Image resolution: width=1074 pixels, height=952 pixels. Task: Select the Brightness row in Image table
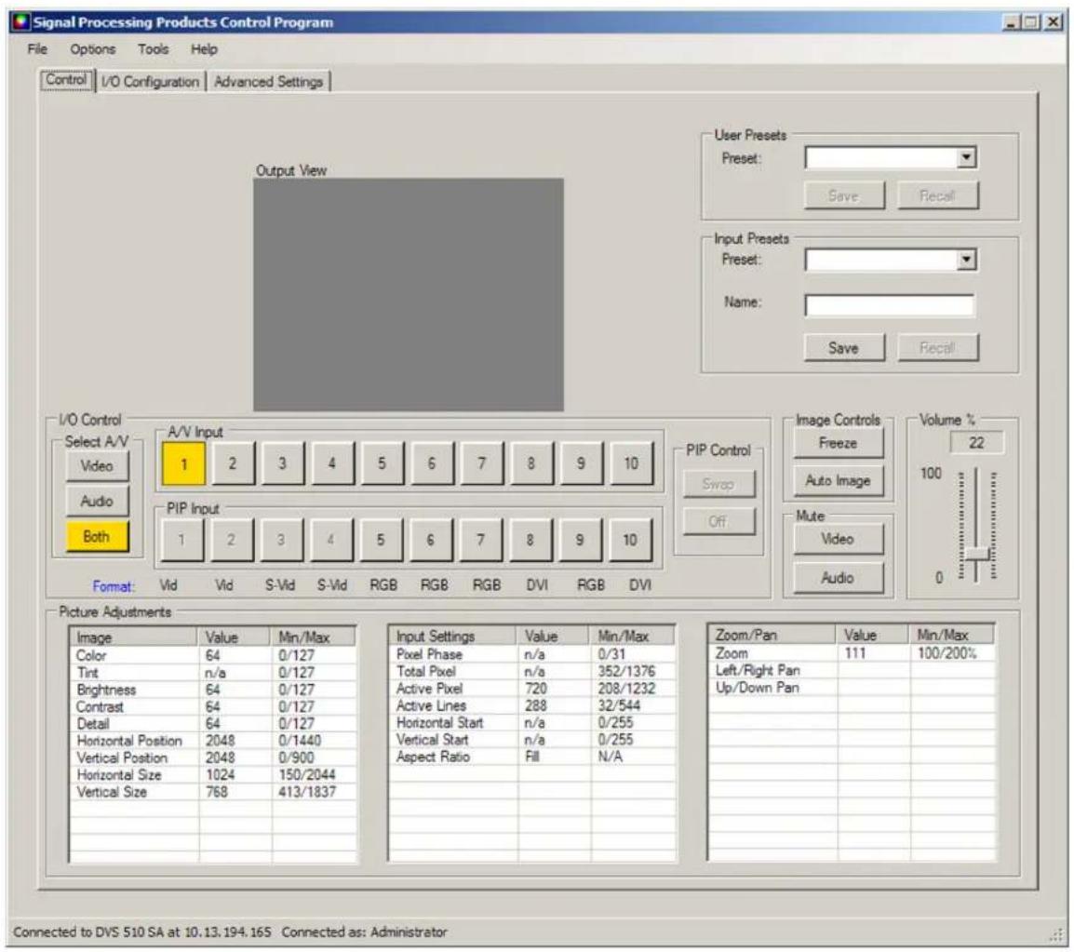tap(212, 690)
